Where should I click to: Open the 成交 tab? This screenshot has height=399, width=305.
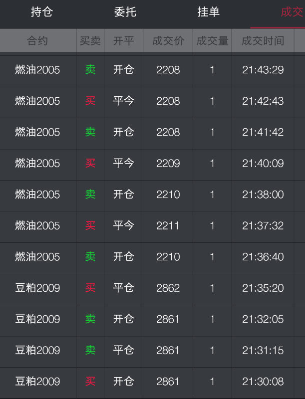coord(292,12)
